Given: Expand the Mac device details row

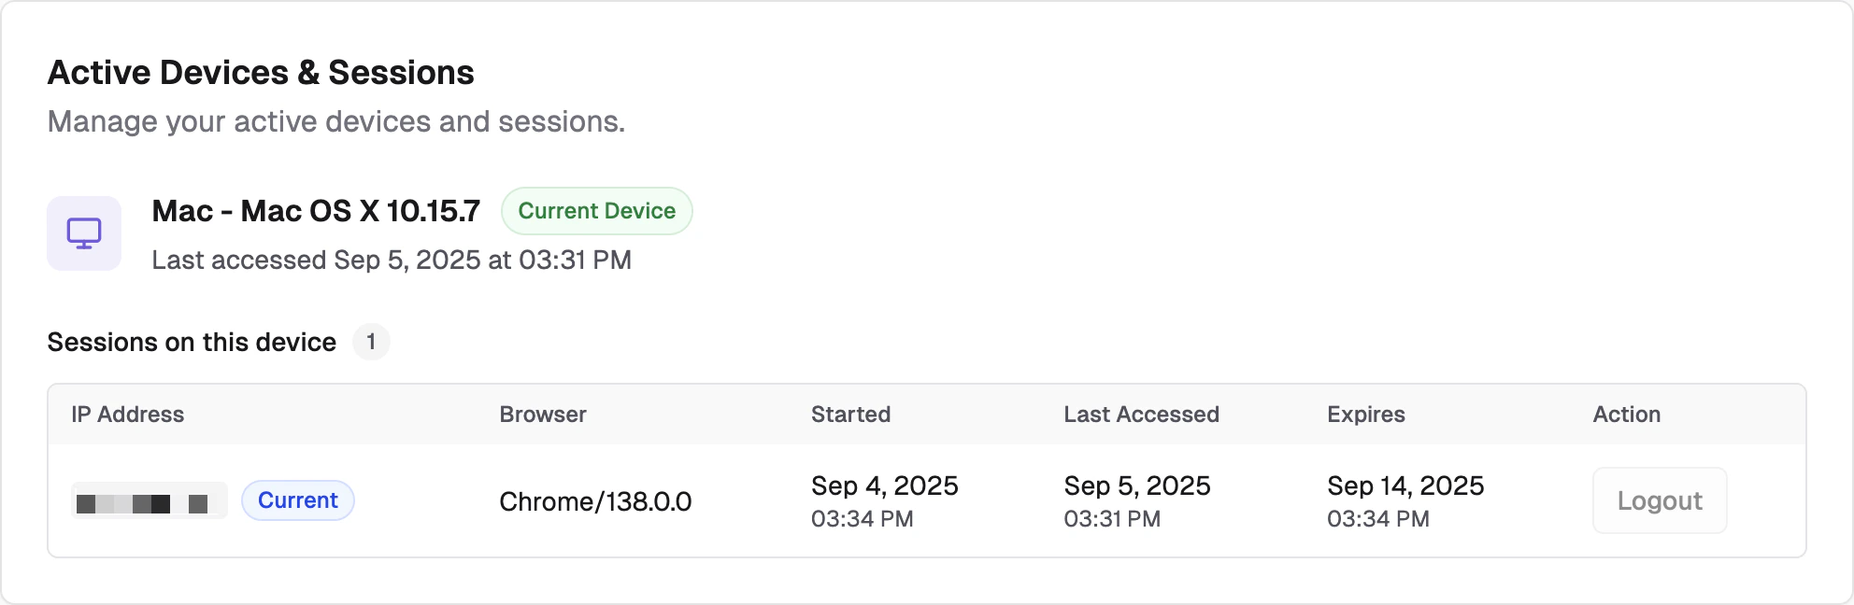Looking at the screenshot, I should point(316,211).
